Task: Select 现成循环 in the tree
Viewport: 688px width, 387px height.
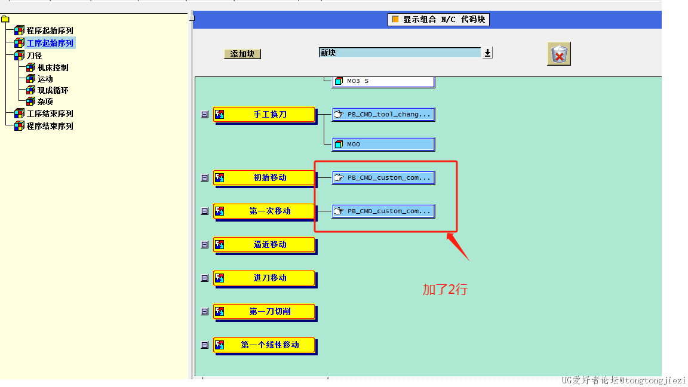Action: pyautogui.click(x=53, y=90)
